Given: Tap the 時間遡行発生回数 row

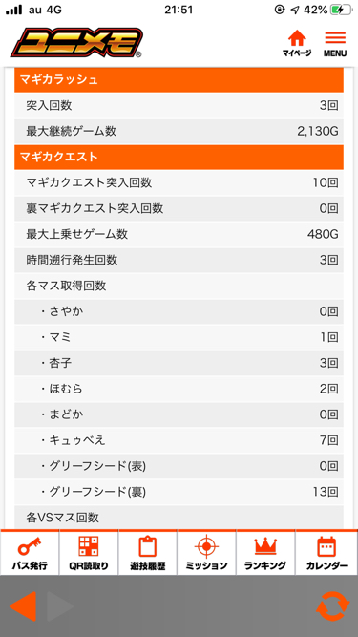Looking at the screenshot, I should (x=179, y=260).
